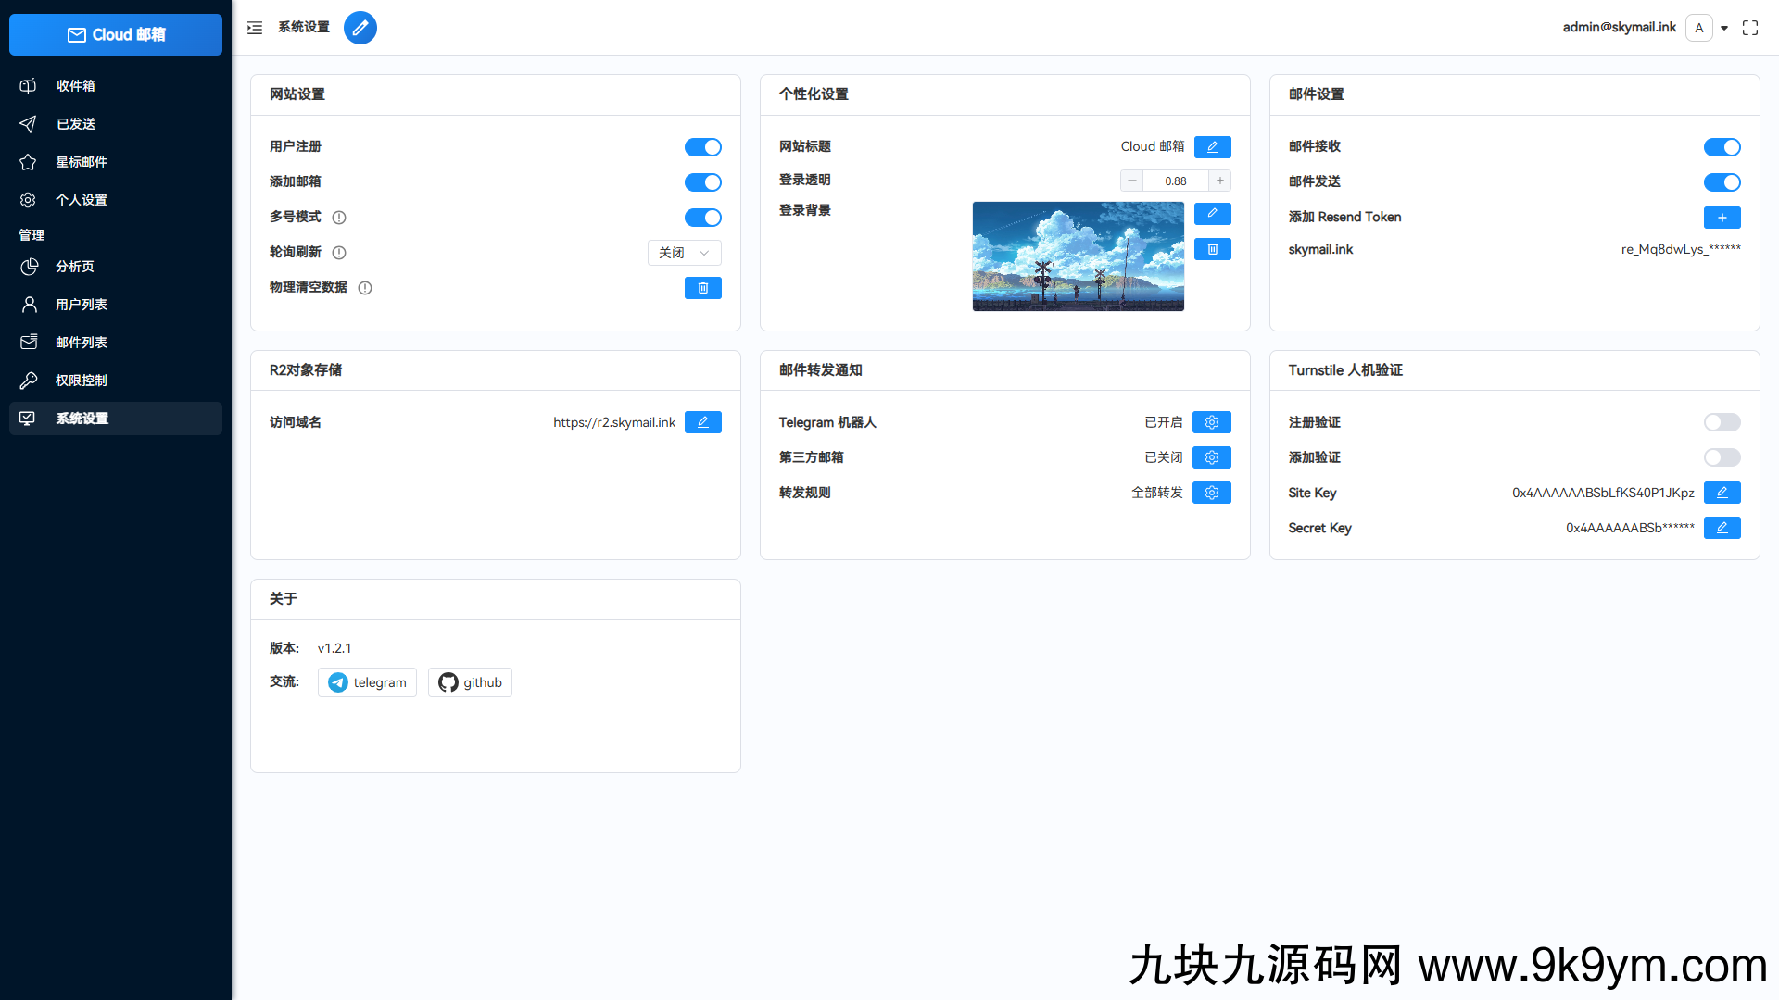This screenshot has width=1779, height=1000.
Task: Open the github link in 关于
Action: pyautogui.click(x=470, y=682)
